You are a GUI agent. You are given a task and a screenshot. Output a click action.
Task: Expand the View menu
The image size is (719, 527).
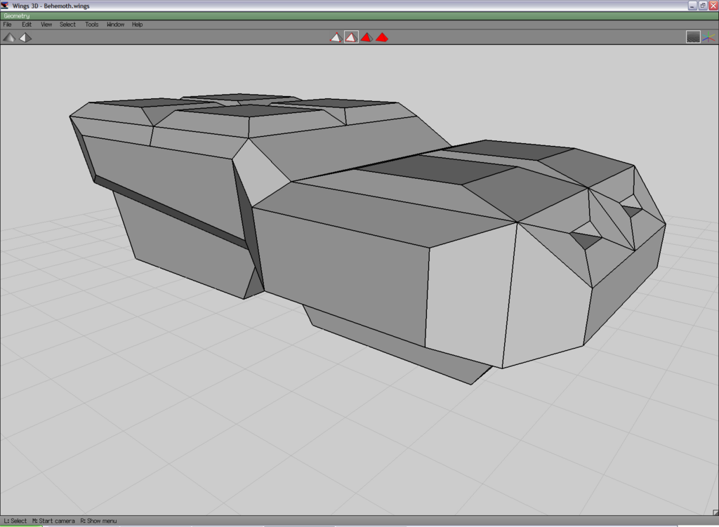click(x=46, y=25)
